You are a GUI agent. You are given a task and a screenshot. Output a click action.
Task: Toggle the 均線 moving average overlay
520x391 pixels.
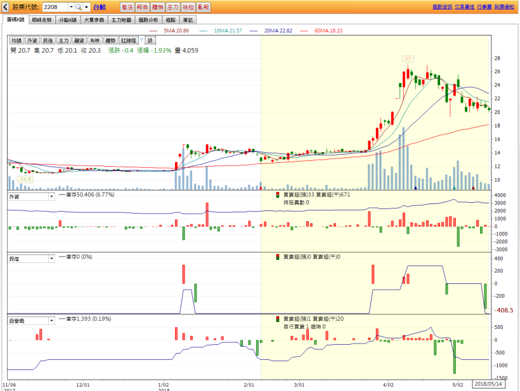(x=16, y=40)
